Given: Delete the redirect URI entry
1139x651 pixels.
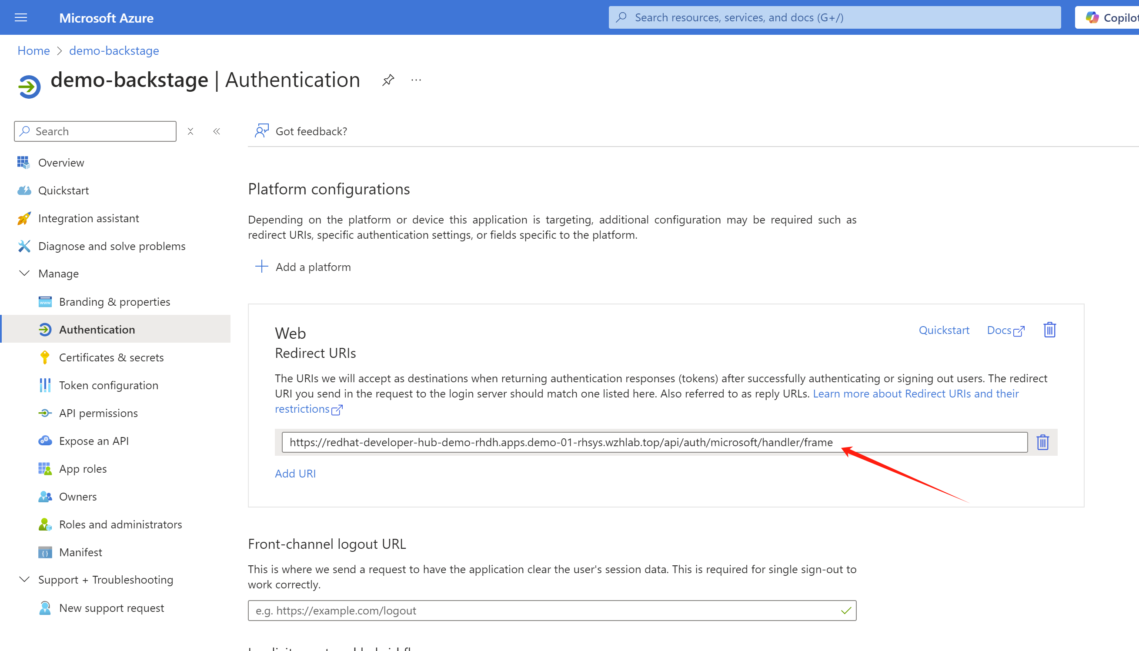Looking at the screenshot, I should tap(1042, 442).
